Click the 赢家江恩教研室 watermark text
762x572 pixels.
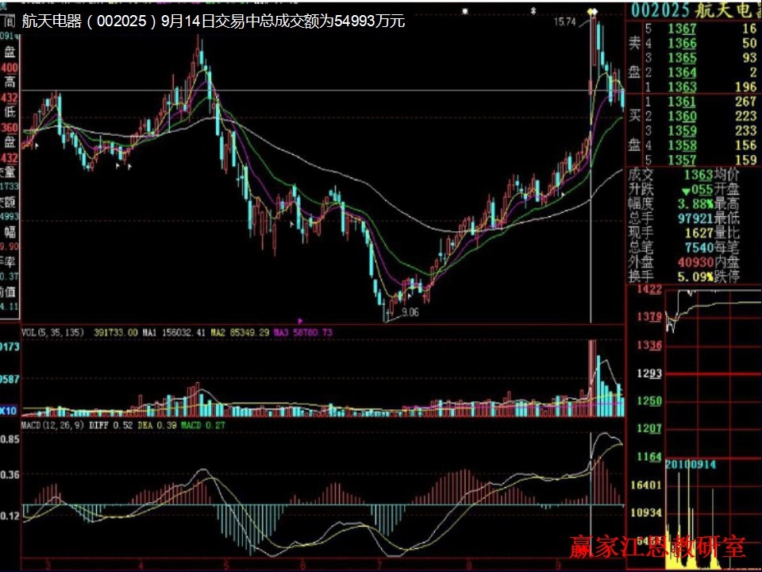tap(658, 548)
